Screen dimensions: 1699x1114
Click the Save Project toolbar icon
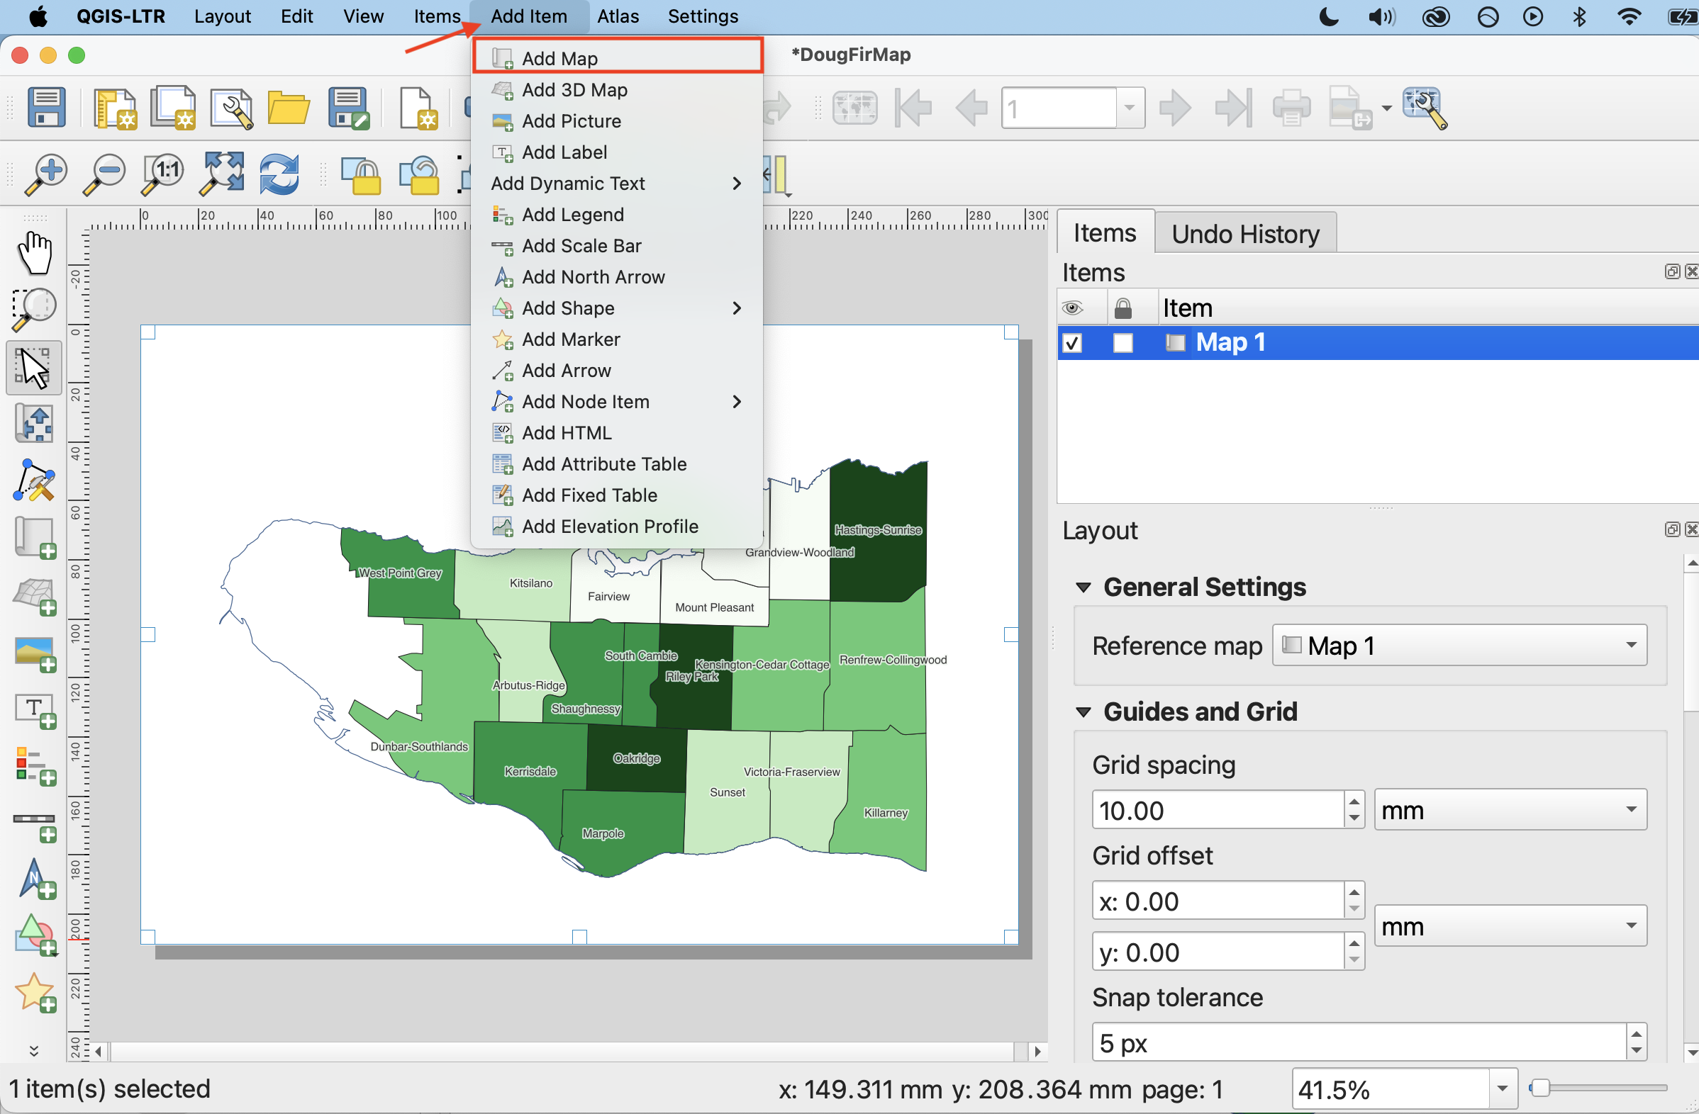click(x=46, y=108)
